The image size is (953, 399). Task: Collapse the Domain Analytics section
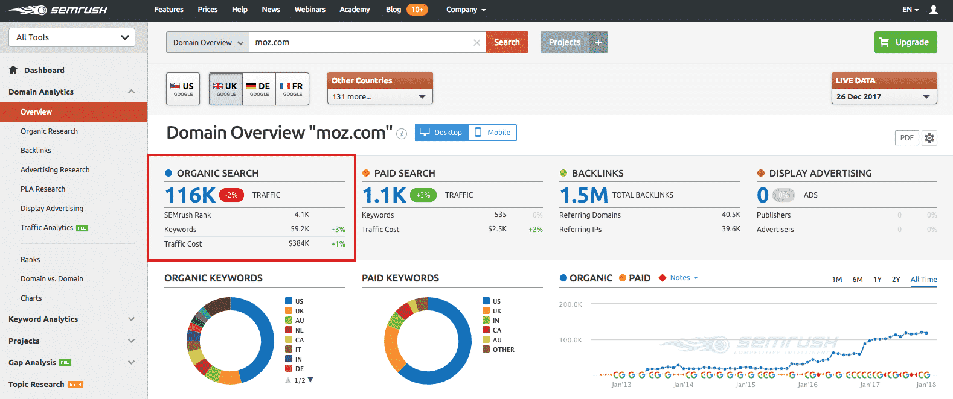[x=131, y=92]
